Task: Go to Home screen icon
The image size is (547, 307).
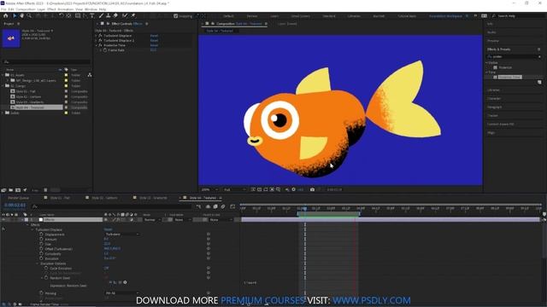Action: [x=6, y=15]
